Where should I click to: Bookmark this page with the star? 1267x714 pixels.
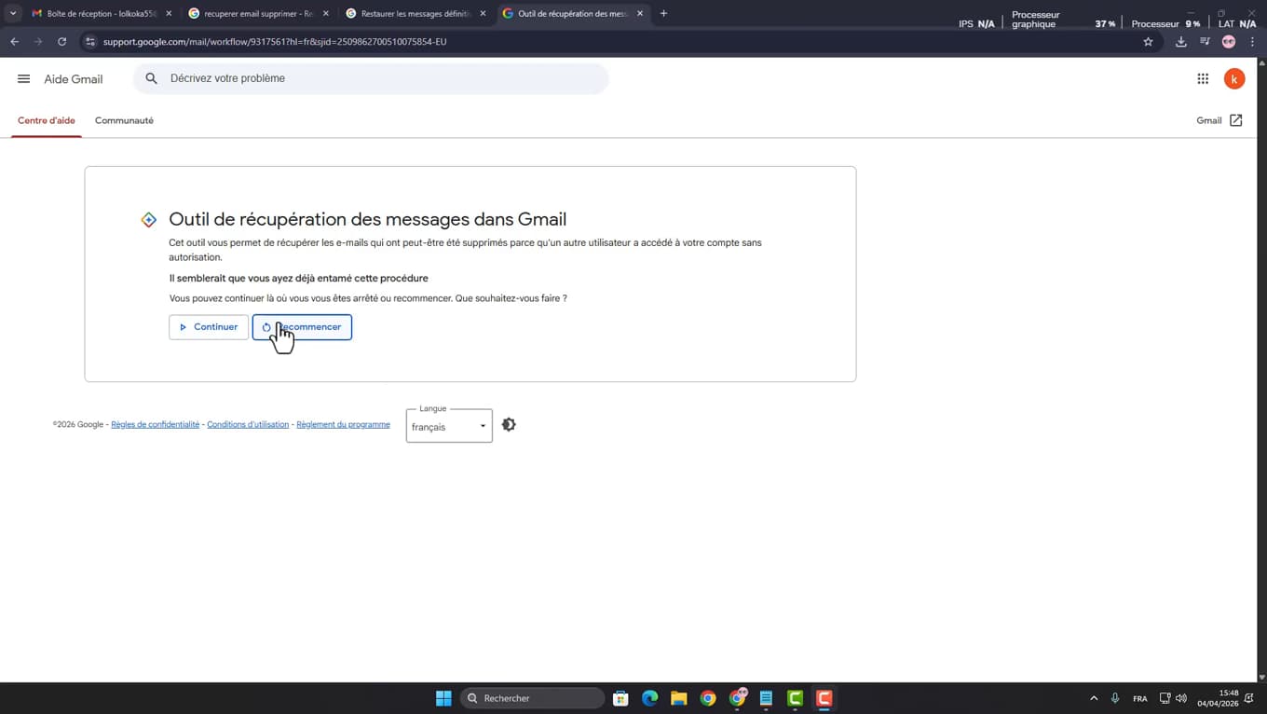[1148, 42]
